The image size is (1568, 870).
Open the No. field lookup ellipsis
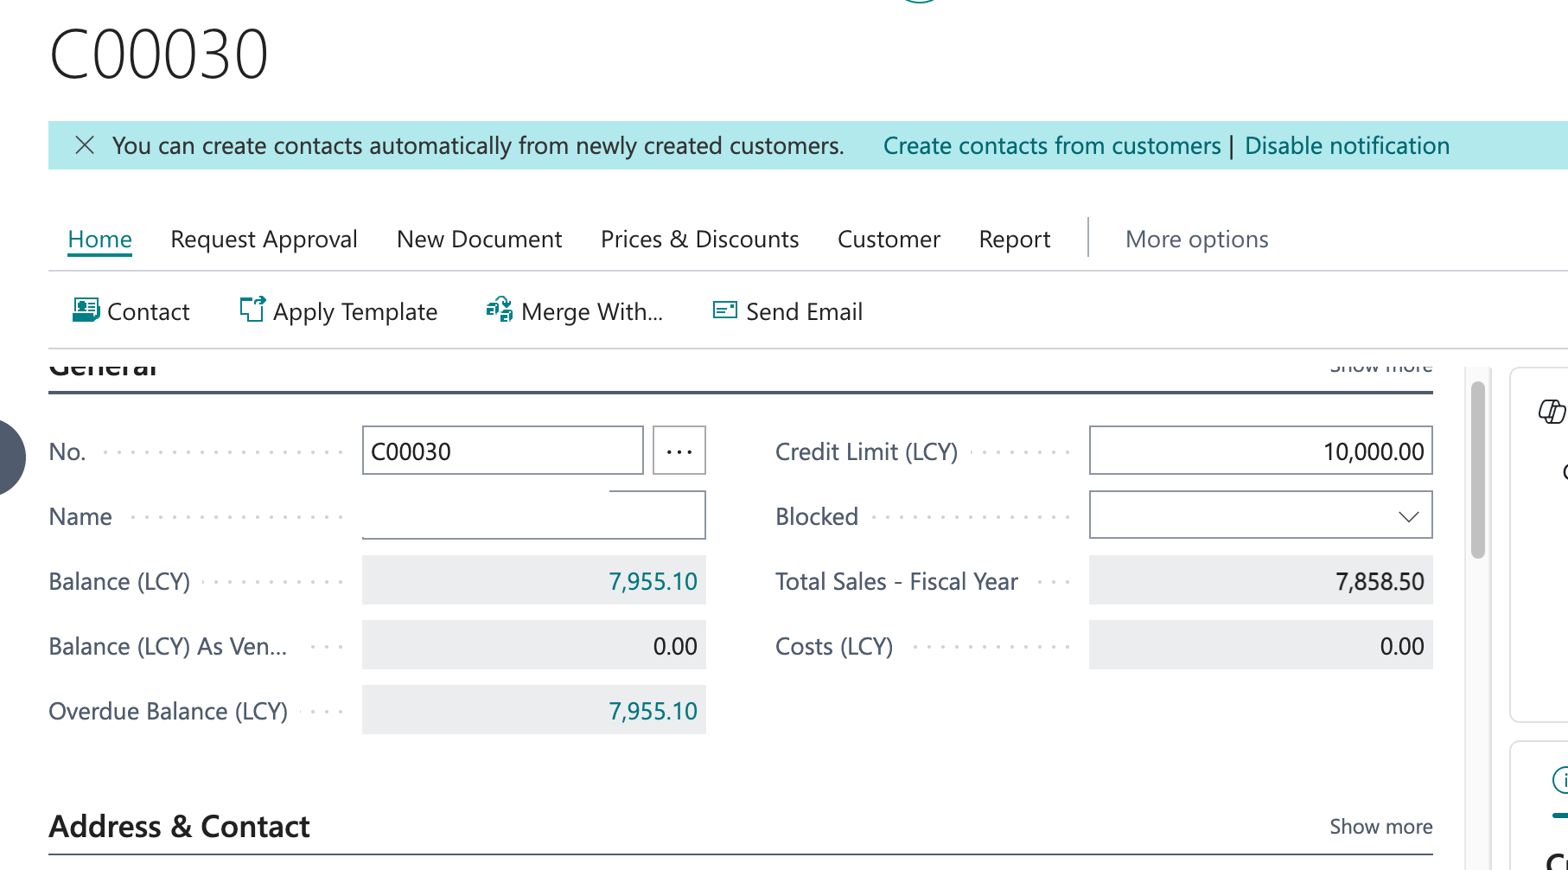(679, 451)
